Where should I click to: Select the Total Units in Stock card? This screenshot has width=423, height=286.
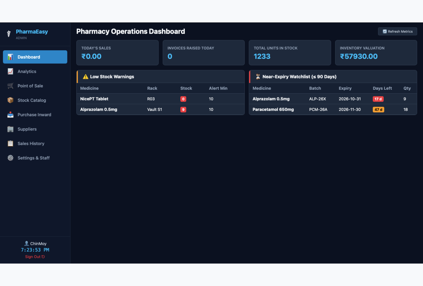tap(290, 53)
